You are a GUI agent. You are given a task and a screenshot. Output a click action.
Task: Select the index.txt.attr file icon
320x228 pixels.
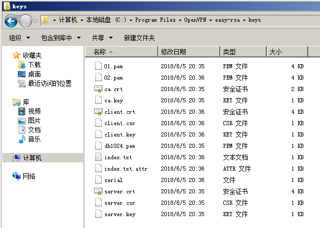[x=98, y=168]
